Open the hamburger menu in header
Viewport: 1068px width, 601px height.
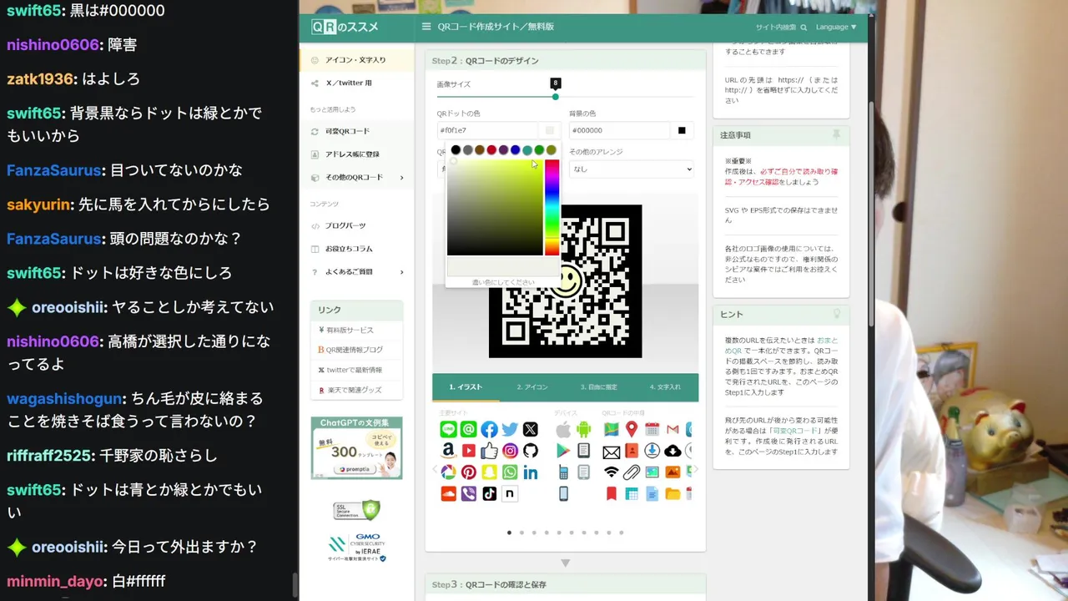pos(426,27)
